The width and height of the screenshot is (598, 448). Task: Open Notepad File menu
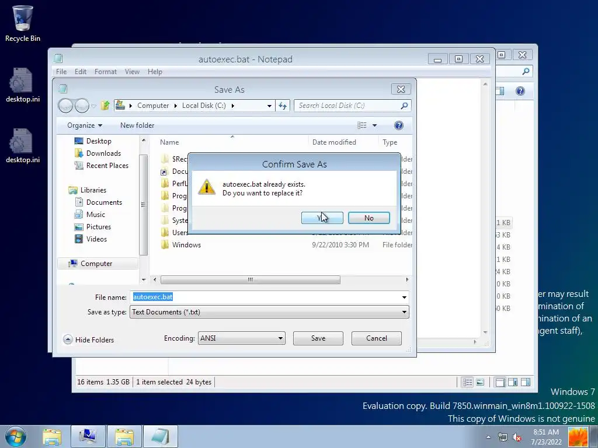coord(61,72)
